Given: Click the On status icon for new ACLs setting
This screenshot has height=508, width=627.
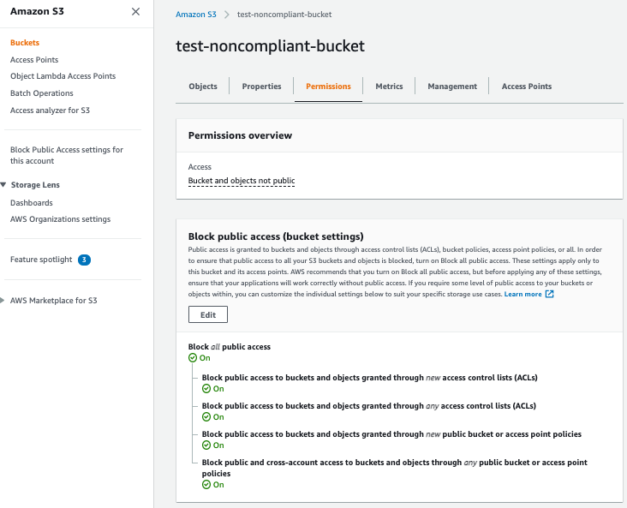Looking at the screenshot, I should point(206,388).
